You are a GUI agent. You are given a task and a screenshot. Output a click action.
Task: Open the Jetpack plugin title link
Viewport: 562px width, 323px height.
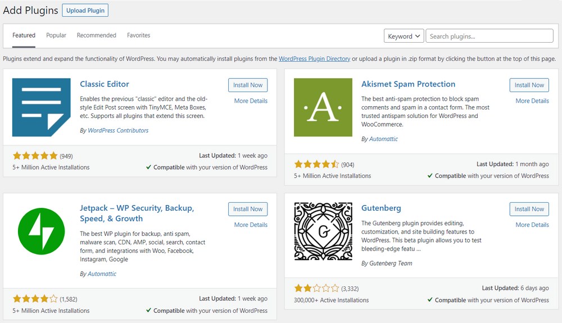137,213
